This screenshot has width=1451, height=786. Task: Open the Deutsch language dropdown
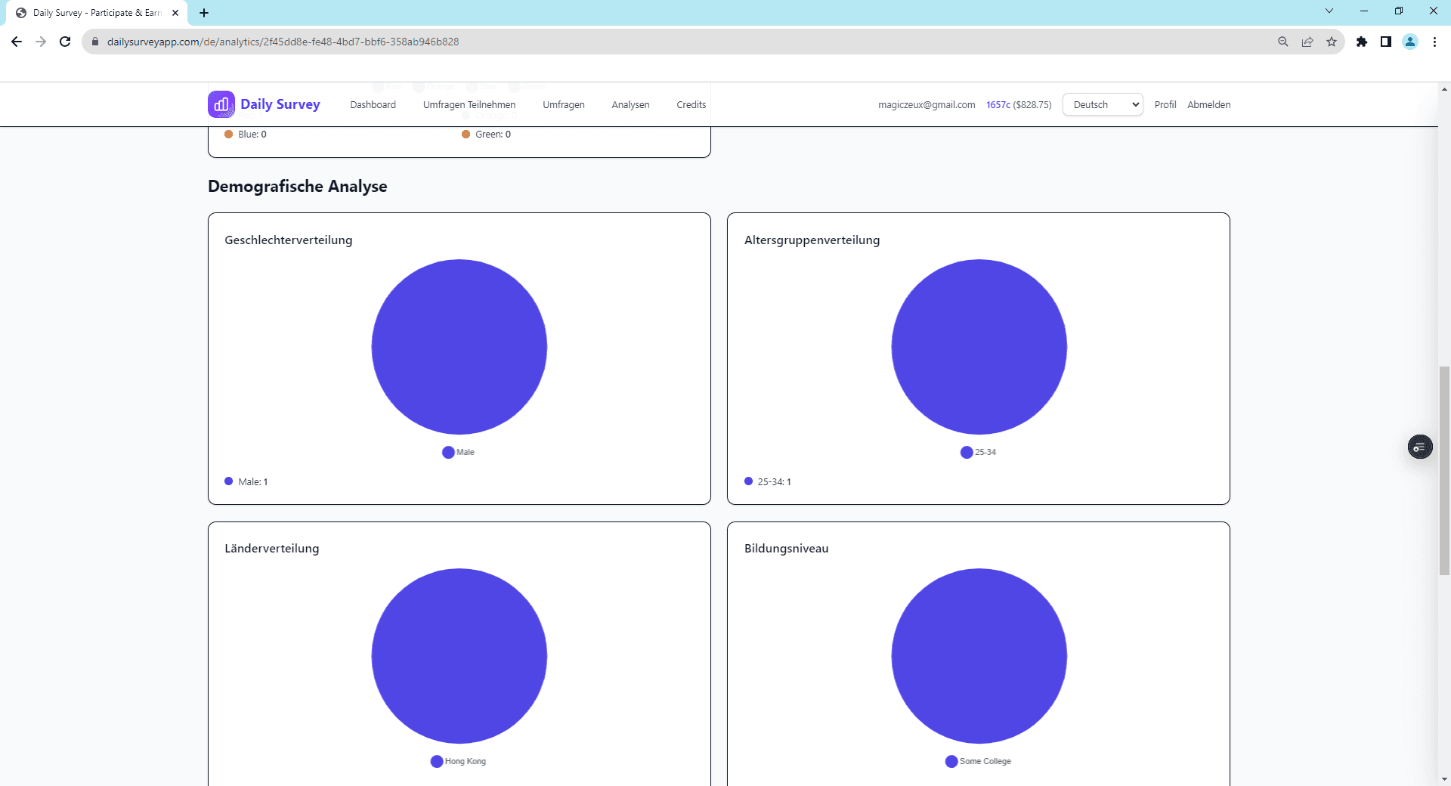point(1103,104)
